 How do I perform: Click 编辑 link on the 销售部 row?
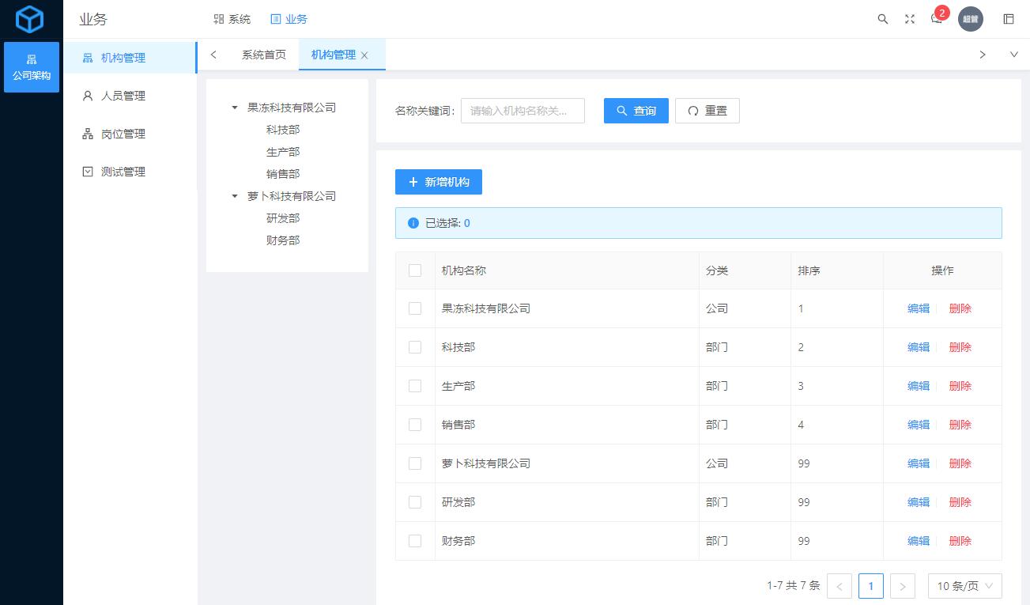click(918, 425)
